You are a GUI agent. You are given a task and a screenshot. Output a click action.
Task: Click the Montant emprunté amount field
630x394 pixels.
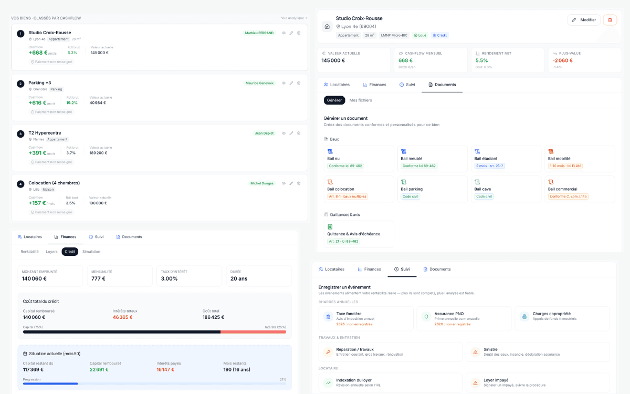50,276
